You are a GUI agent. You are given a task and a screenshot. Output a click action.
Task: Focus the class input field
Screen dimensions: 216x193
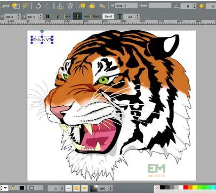[x=160, y=6]
